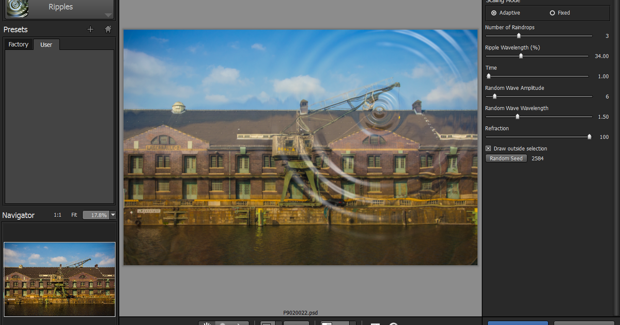Viewport: 620px width, 325px height.
Task: Adjust the Number of Raindrops slider
Action: [x=519, y=36]
